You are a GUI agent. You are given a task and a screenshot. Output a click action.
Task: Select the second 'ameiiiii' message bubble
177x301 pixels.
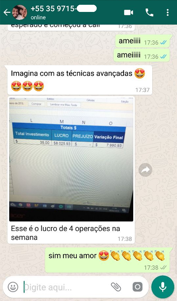[x=142, y=55]
